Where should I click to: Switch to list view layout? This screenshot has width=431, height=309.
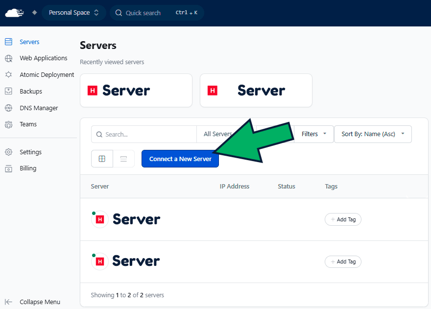pyautogui.click(x=123, y=158)
